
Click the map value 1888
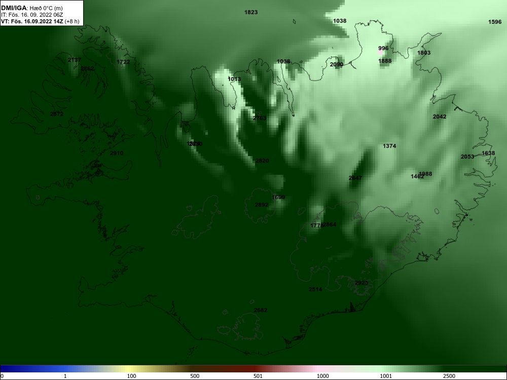385,61
